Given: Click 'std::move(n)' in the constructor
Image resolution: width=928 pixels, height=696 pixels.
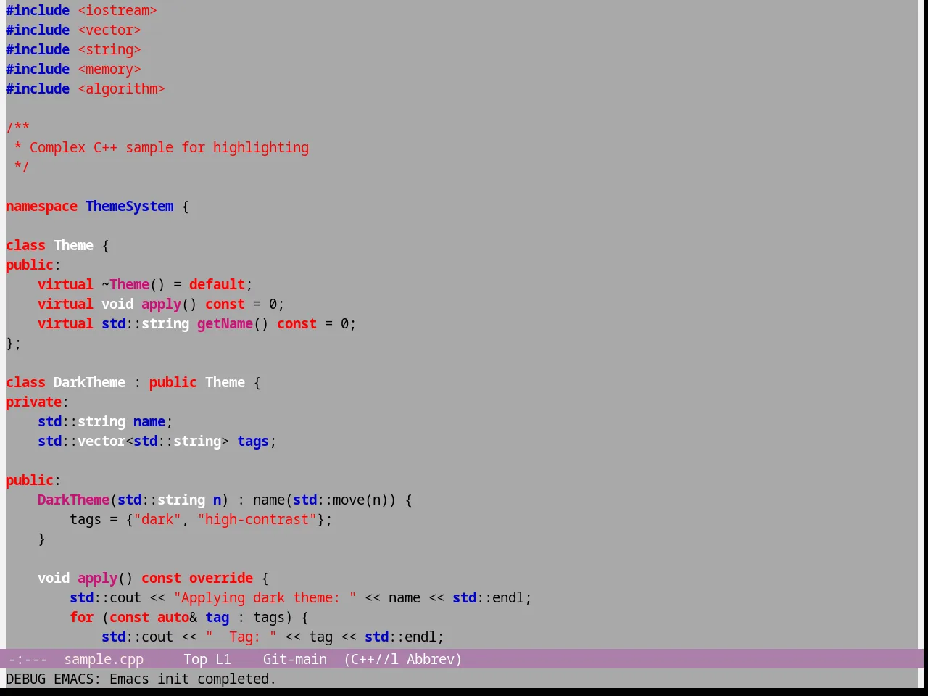Looking at the screenshot, I should [x=341, y=500].
